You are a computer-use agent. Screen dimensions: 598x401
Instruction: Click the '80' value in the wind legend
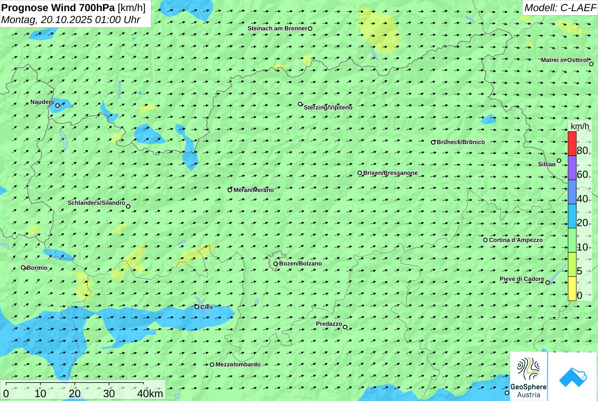(582, 150)
